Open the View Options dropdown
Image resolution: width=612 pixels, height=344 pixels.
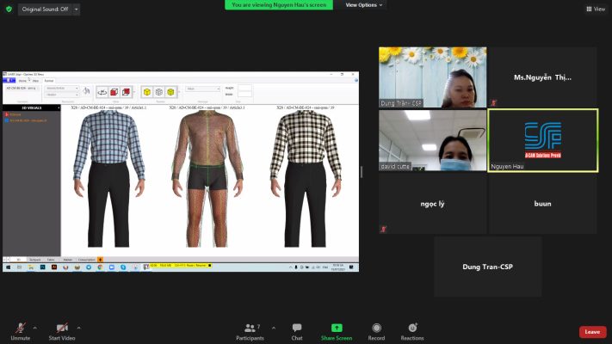(x=364, y=5)
